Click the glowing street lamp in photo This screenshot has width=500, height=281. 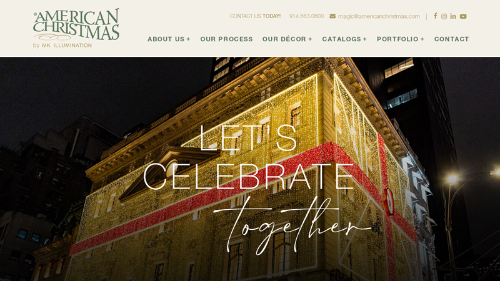pyautogui.click(x=452, y=179)
